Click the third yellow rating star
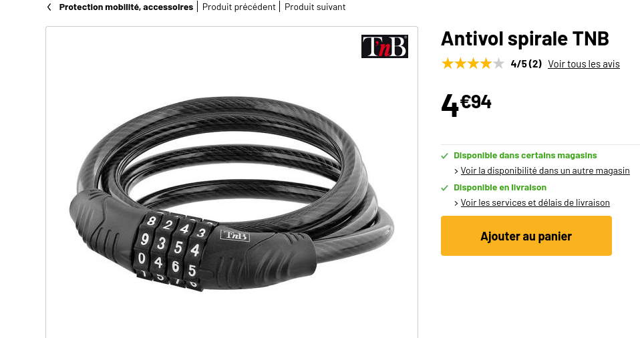 pos(473,63)
